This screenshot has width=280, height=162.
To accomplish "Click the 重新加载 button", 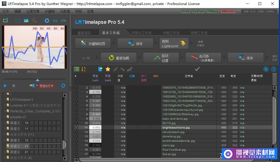I will point(119,58).
